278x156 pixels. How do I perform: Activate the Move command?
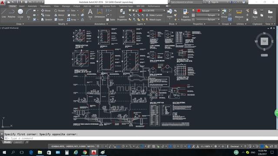pos(46,10)
